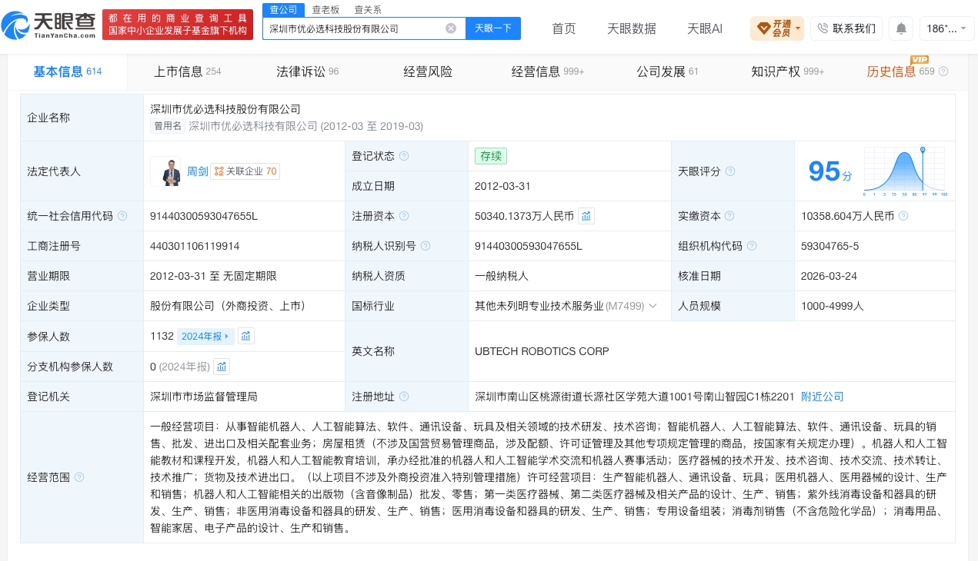Click help icon next to 实缴资本 label

click(x=729, y=216)
